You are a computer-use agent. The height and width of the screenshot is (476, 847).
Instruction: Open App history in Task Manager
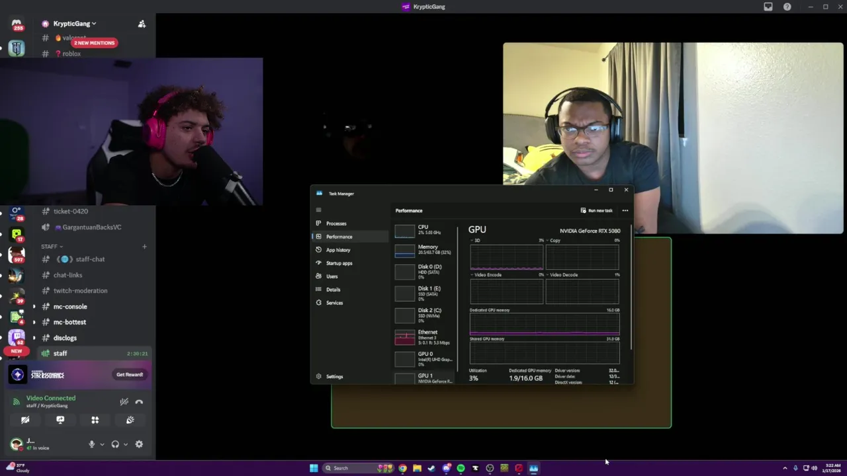[x=350, y=250]
